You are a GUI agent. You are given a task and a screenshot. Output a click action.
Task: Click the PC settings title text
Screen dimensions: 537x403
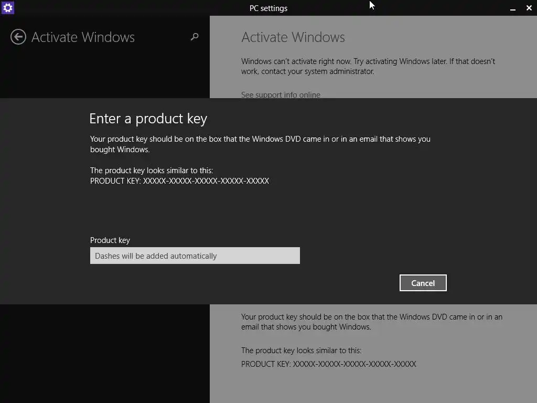coord(268,8)
